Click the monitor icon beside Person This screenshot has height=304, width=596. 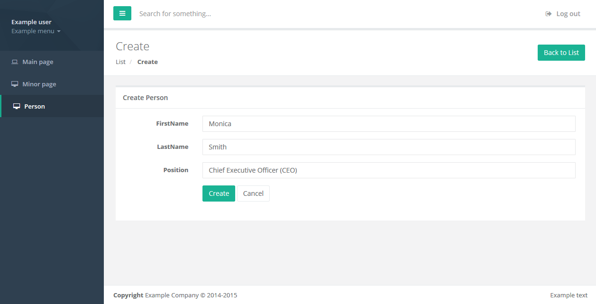[x=16, y=106]
